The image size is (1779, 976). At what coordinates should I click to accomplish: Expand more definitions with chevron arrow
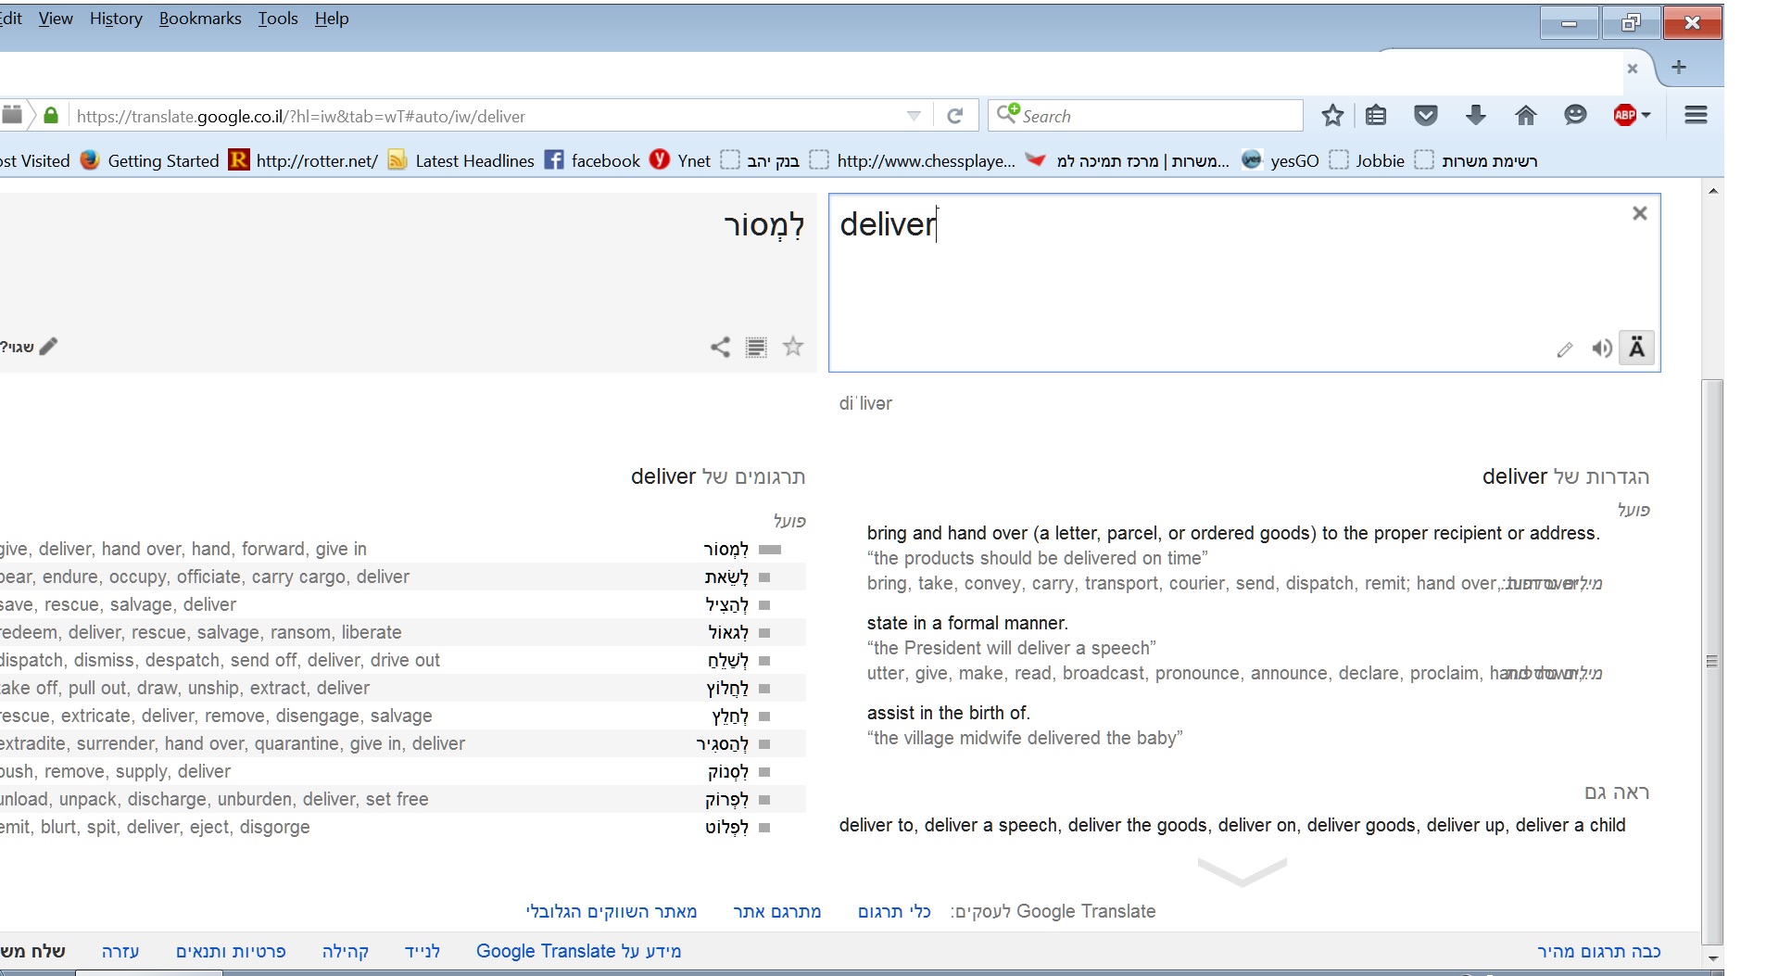coord(1242,871)
